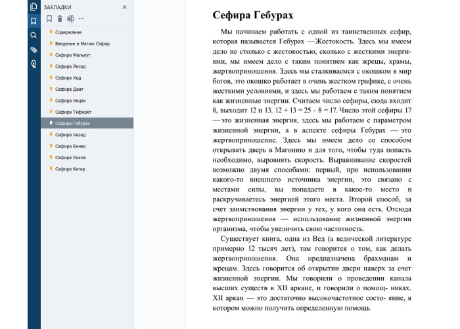Close the Закладки panel

tap(125, 7)
